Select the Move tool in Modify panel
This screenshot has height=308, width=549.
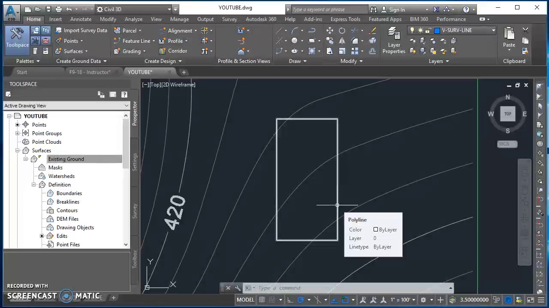click(330, 30)
